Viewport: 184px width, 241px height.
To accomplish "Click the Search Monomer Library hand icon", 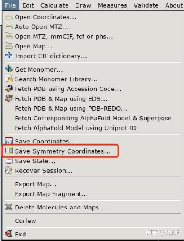I will [9, 79].
